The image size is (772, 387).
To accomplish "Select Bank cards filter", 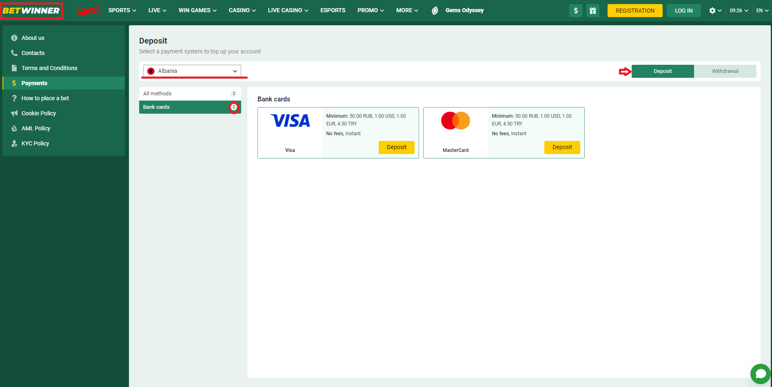I will point(190,107).
